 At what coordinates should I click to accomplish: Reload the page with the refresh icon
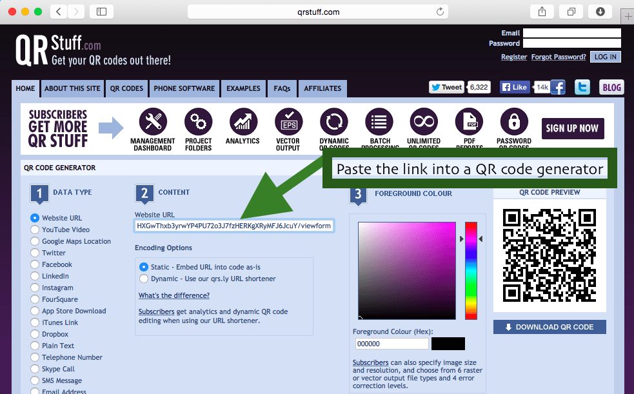pyautogui.click(x=440, y=12)
